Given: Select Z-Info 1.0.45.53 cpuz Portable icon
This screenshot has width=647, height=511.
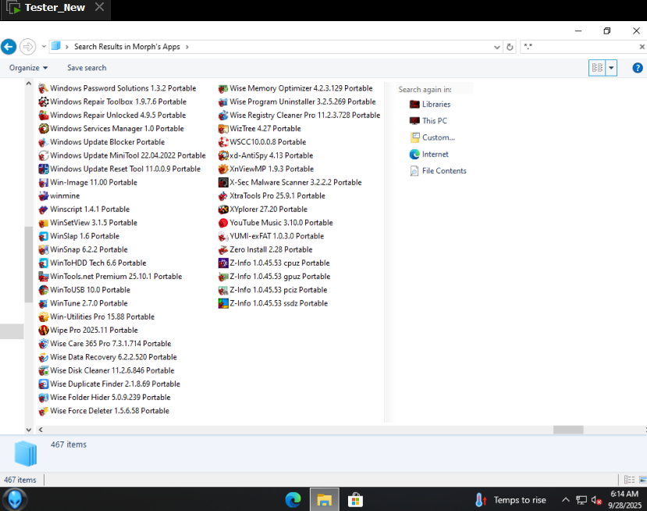Looking at the screenshot, I should [223, 263].
